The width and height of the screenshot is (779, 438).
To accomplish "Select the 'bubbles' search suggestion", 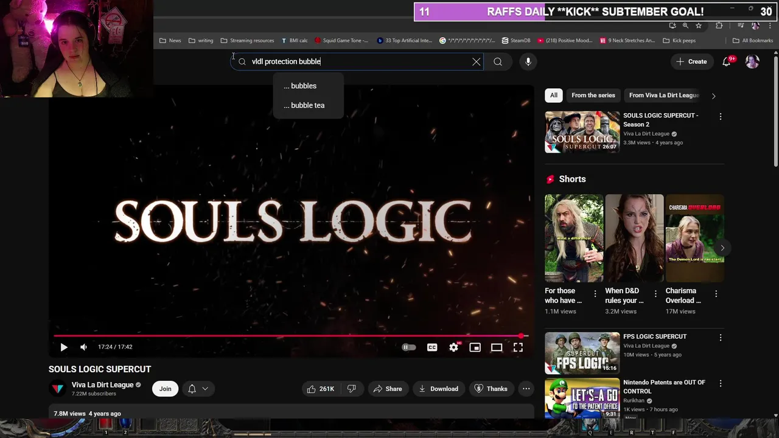I will click(x=308, y=86).
